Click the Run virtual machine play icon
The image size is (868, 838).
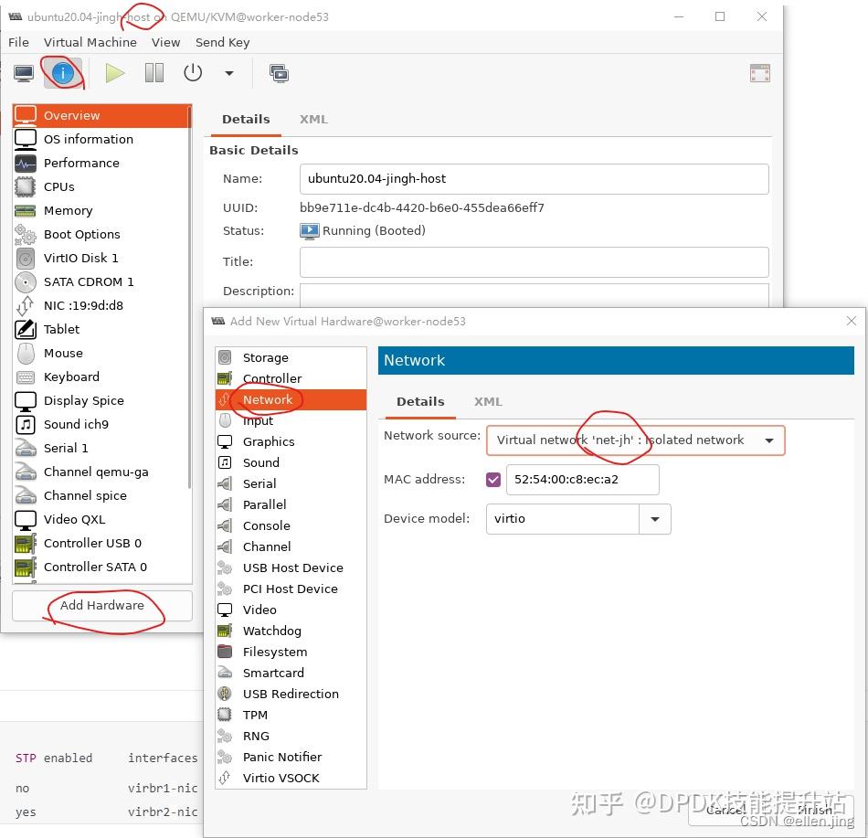click(x=114, y=73)
